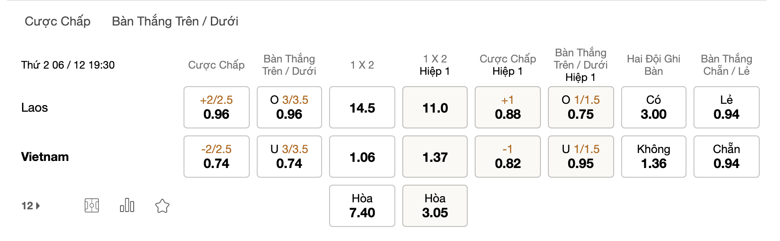This screenshot has height=241, width=780.
Task: Choose Over 3/3.5 odds 0.96
Action: pos(289,107)
